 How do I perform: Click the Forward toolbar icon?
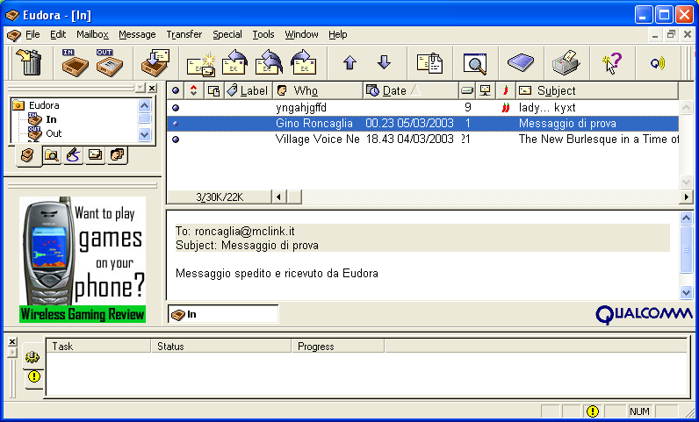(x=304, y=62)
